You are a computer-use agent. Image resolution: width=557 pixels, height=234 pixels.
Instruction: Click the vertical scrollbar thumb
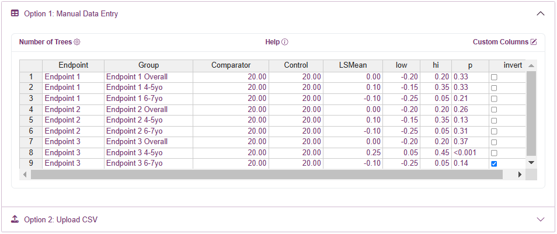[x=531, y=113]
